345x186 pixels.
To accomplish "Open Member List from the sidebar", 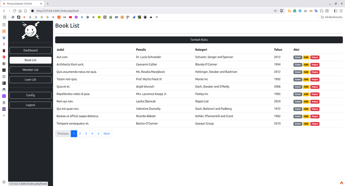I will (31, 70).
